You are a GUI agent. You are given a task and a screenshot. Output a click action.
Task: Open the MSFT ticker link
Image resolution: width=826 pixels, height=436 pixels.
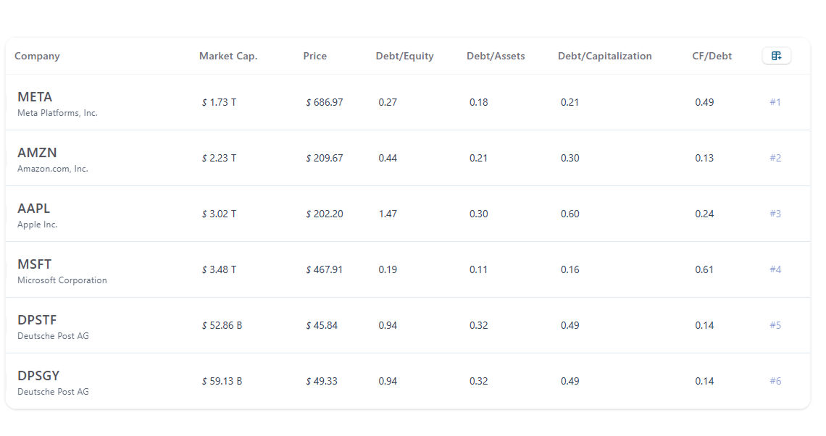(35, 264)
